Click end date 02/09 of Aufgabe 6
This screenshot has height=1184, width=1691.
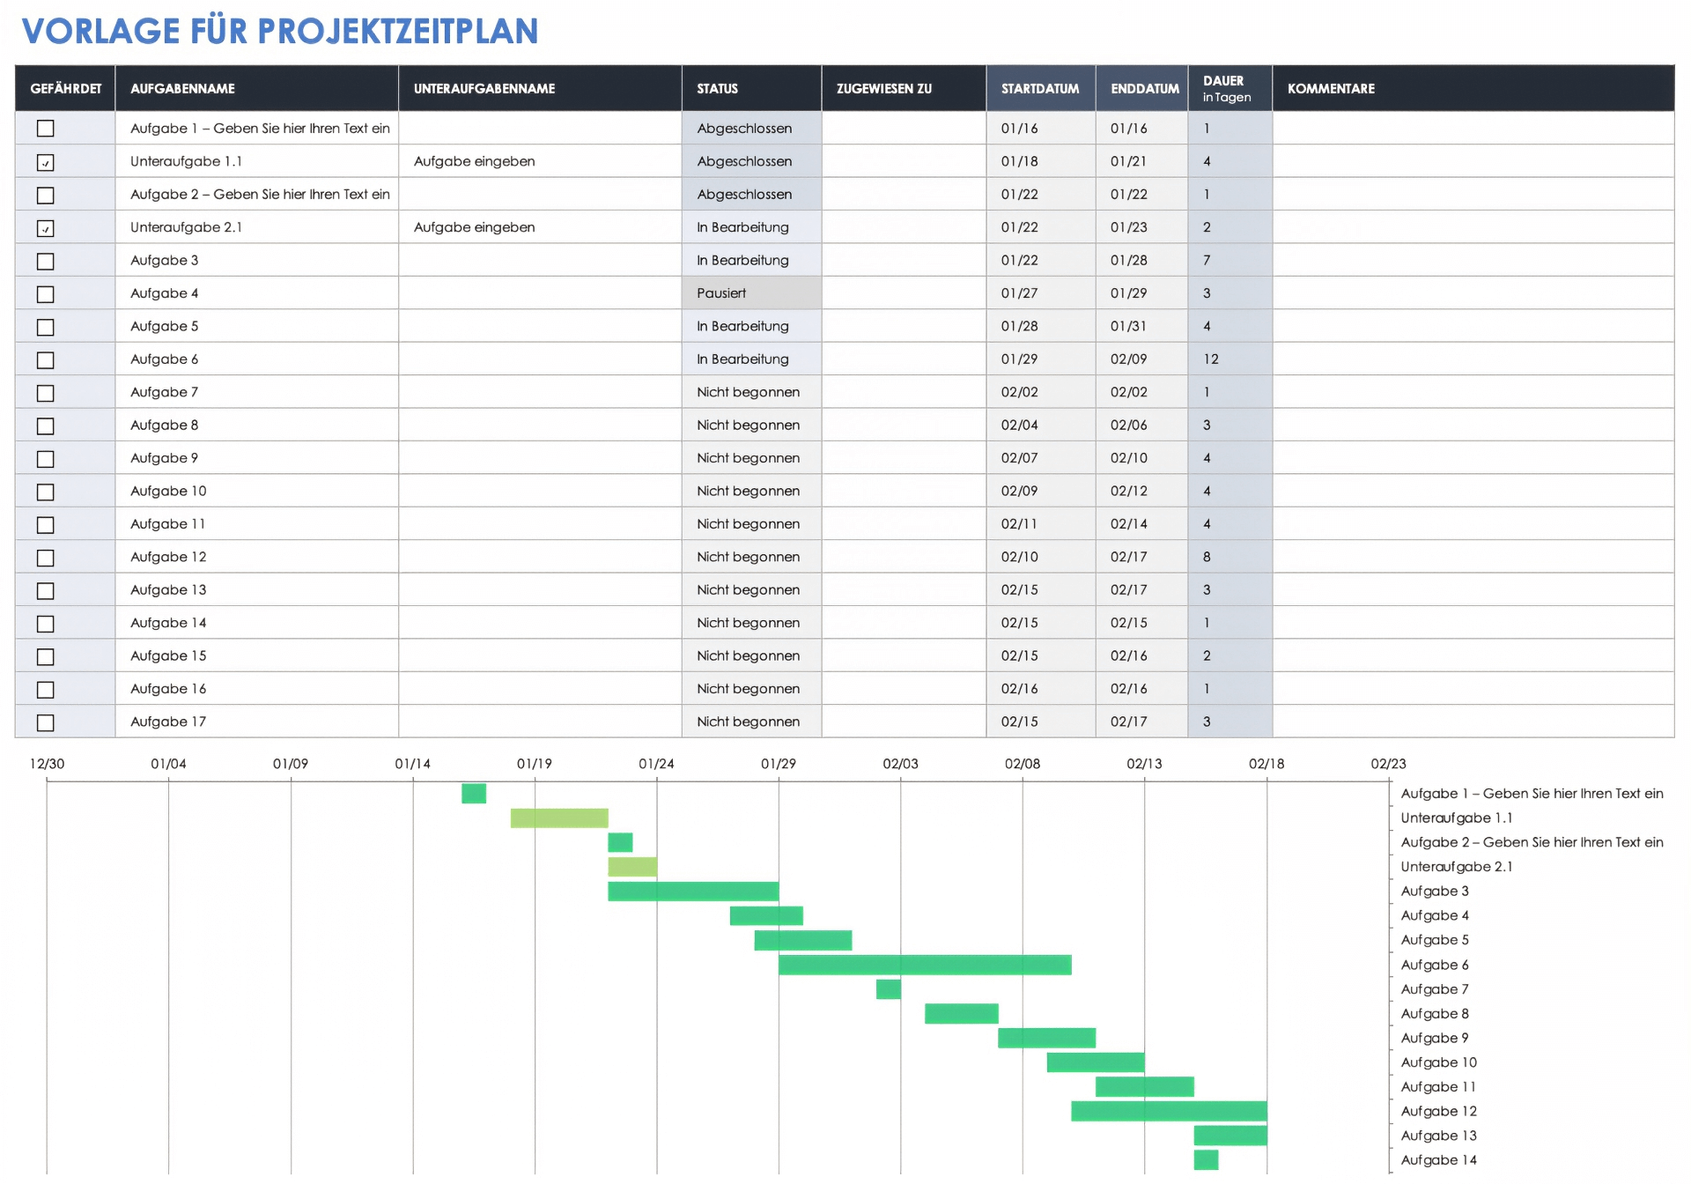[x=1142, y=359]
